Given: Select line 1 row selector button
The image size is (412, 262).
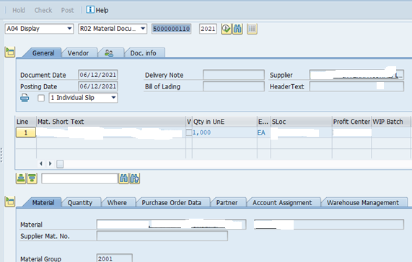Looking at the screenshot, I should pyautogui.click(x=26, y=132).
